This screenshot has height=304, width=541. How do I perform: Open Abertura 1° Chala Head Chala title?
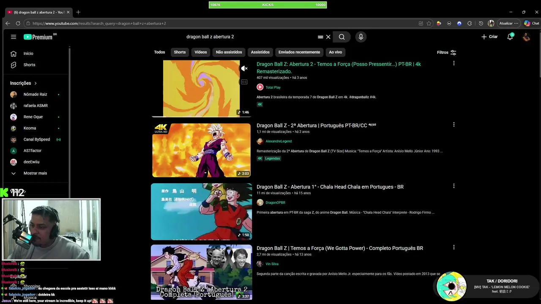tap(330, 187)
